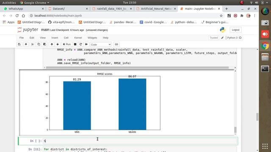
Task: Click the WAANN bar in the chart
Action: tap(132, 104)
